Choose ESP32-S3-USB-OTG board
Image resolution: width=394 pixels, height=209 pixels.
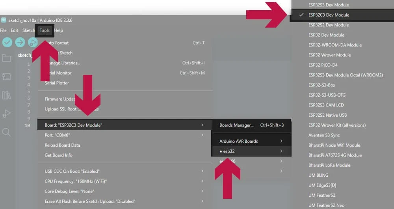(342, 95)
